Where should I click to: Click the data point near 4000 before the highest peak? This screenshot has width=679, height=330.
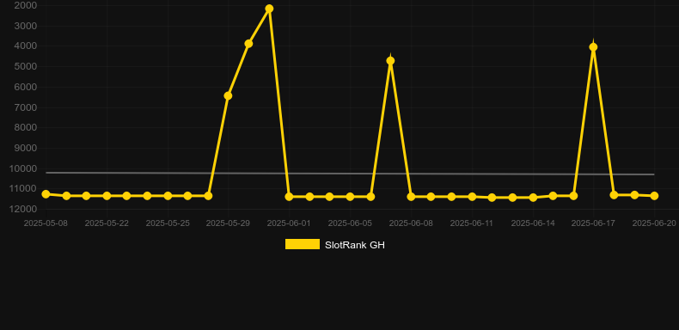(x=248, y=44)
